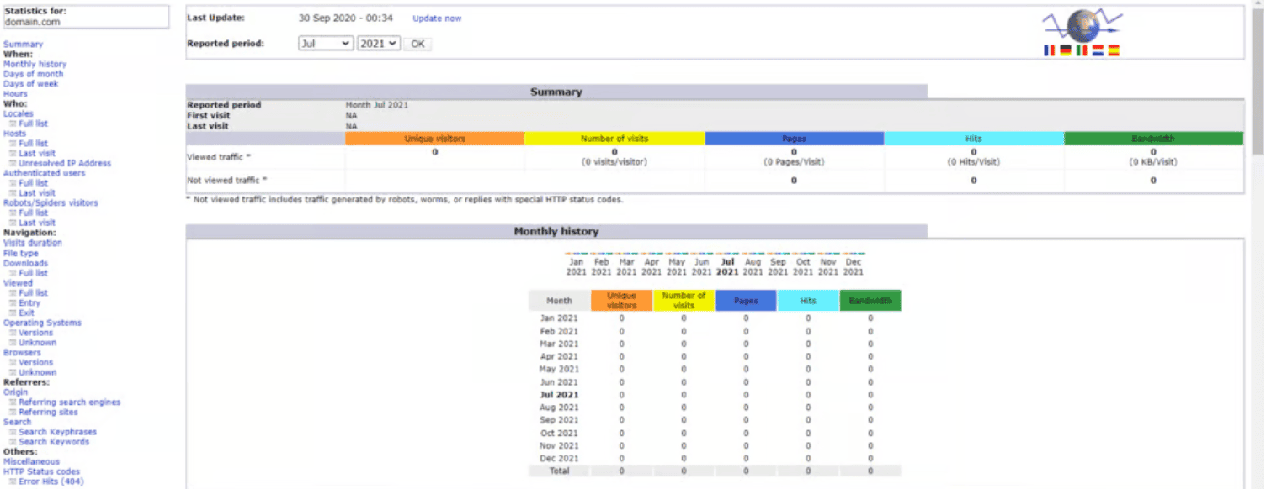Open Search Keyphrases link

pos(58,432)
